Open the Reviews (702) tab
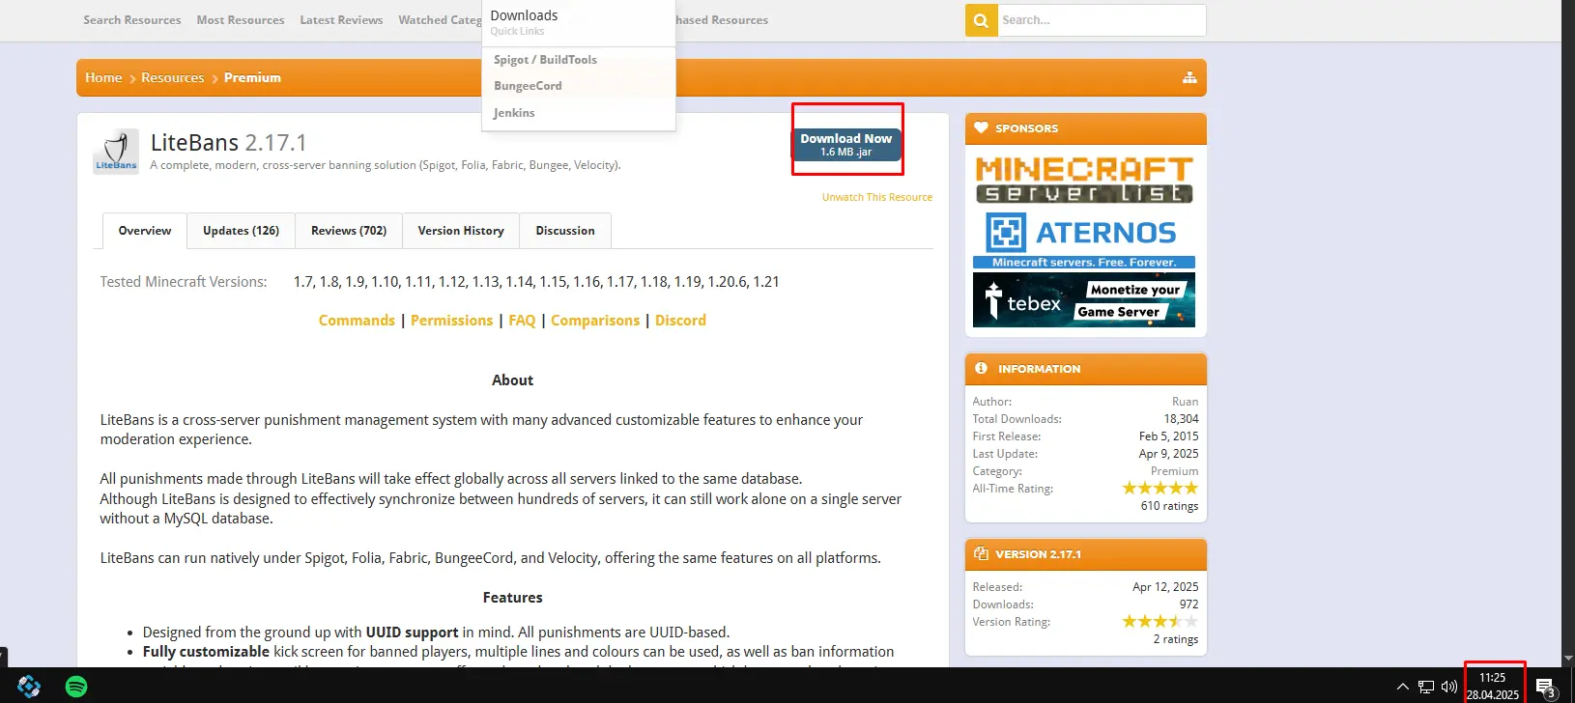Screen dimensions: 1575x703 click(x=349, y=231)
